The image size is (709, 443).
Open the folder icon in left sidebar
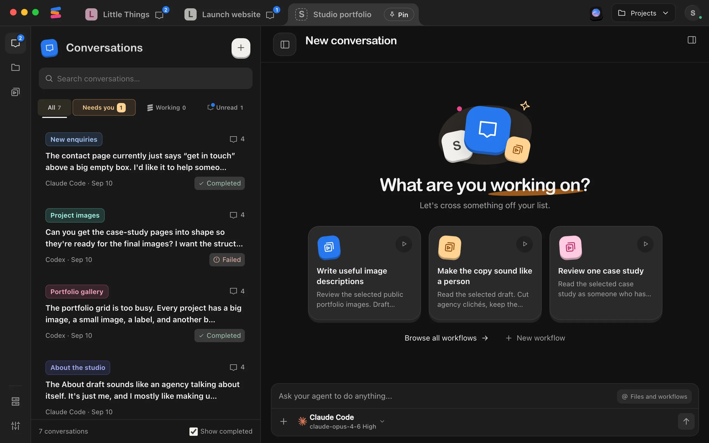point(15,67)
